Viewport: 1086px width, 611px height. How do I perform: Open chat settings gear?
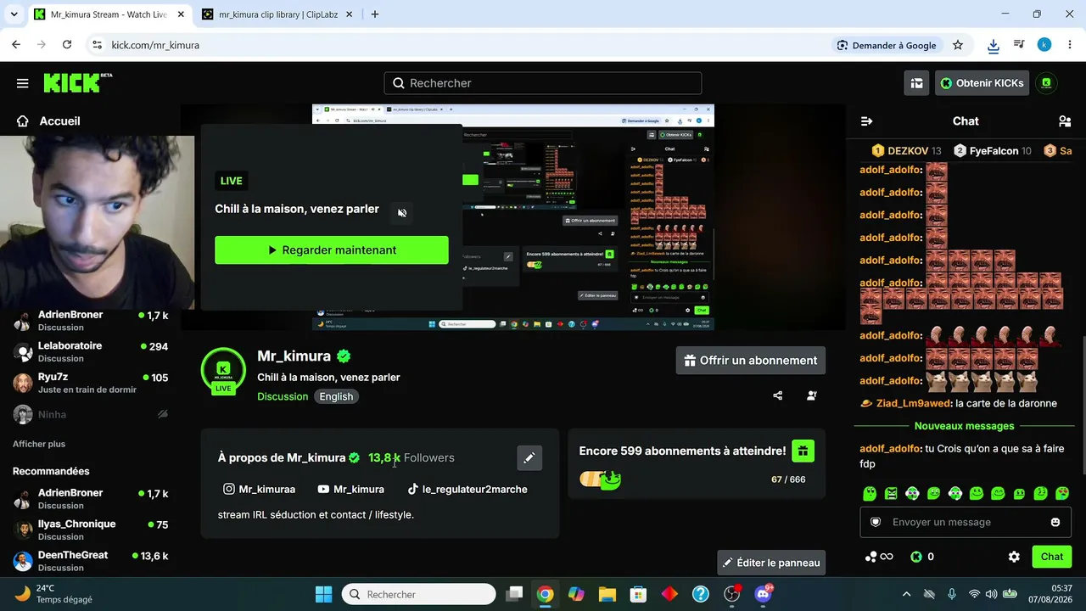[1014, 557]
